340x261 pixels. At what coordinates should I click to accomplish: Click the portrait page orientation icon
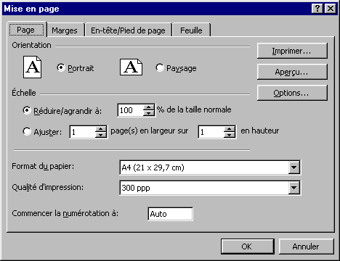tap(32, 67)
